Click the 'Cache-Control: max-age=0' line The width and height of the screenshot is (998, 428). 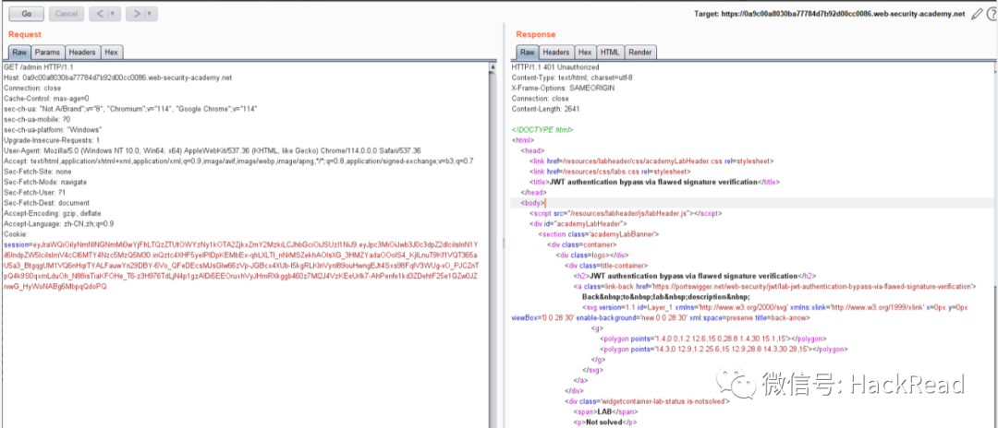(46, 99)
